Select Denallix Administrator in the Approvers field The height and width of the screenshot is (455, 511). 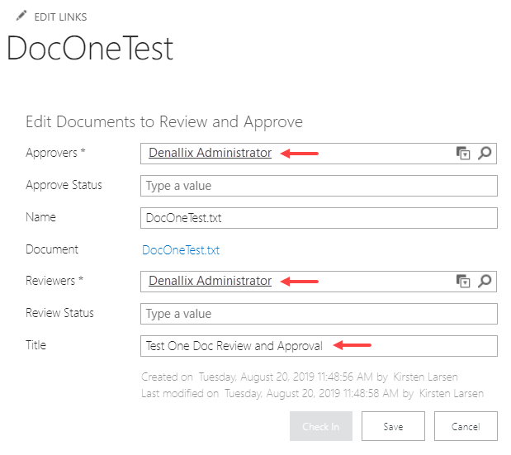tap(210, 153)
